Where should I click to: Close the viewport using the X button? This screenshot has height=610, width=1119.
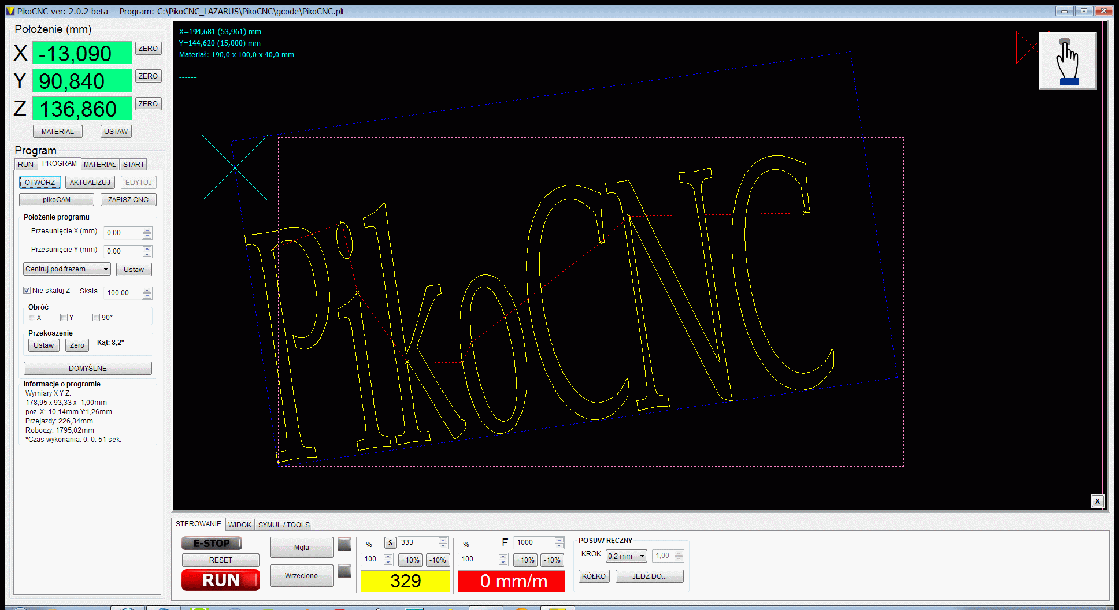click(x=1097, y=501)
